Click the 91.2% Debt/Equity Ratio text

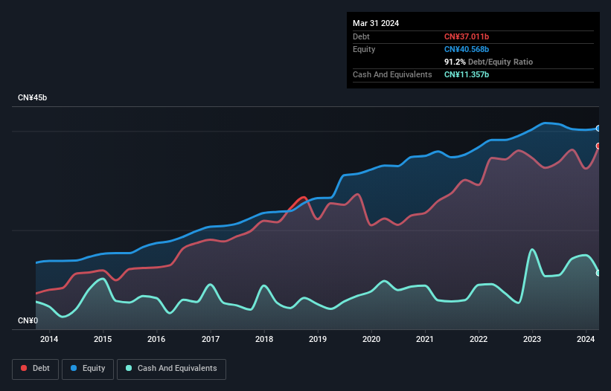point(489,62)
